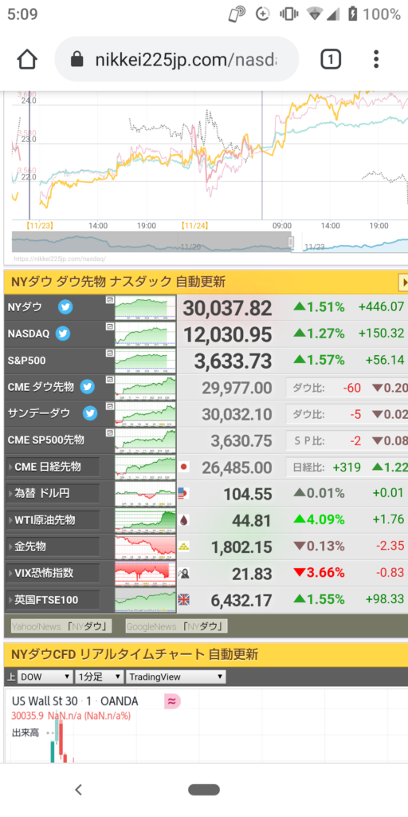Image resolution: width=408 pixels, height=817 pixels.
Task: Tap the Twitter icon next to CME ダウ先物
Action: click(88, 387)
